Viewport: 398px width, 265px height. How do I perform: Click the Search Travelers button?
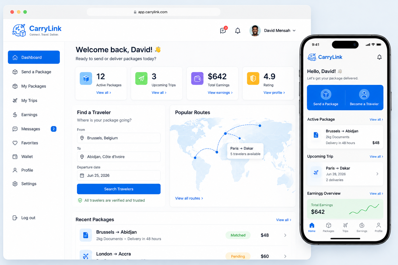pyautogui.click(x=119, y=189)
